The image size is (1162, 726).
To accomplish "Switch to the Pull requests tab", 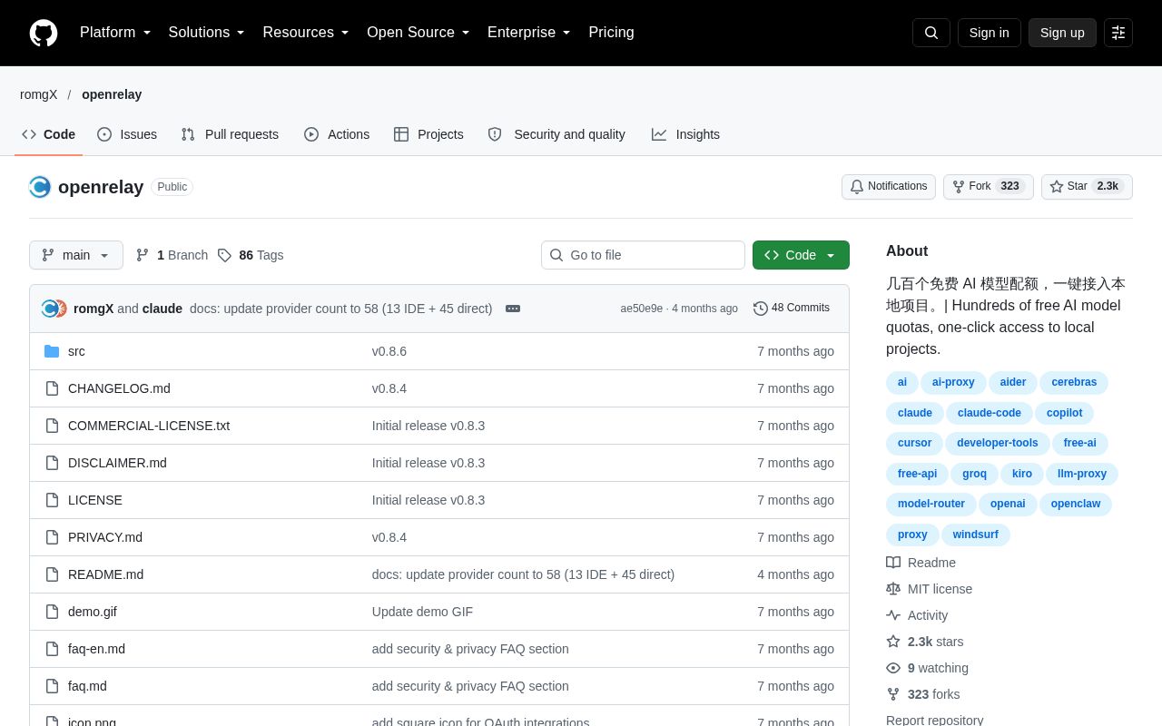I will [230, 134].
